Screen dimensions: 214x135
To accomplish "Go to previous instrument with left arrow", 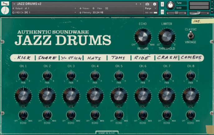I will [x=136, y=4].
